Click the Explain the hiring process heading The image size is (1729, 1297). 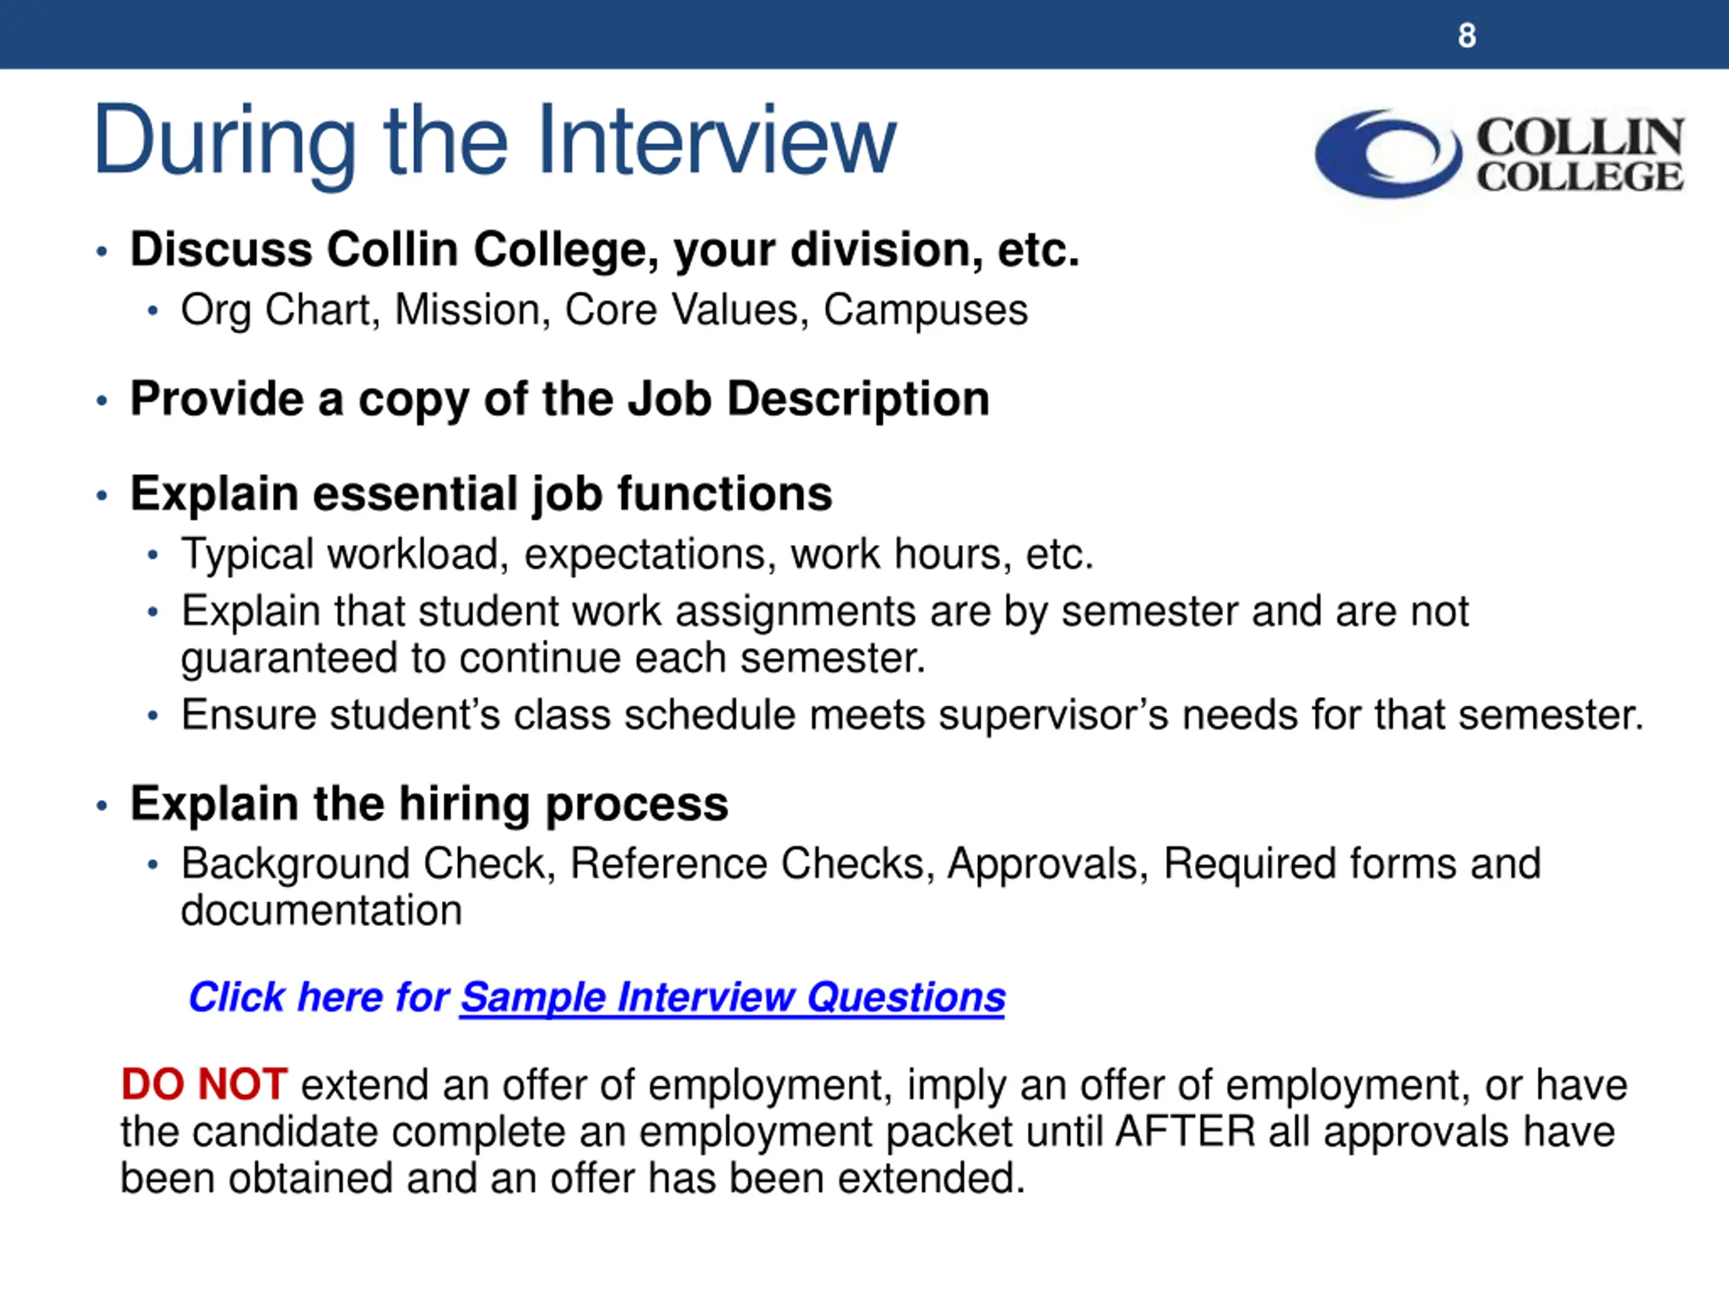pos(429,804)
